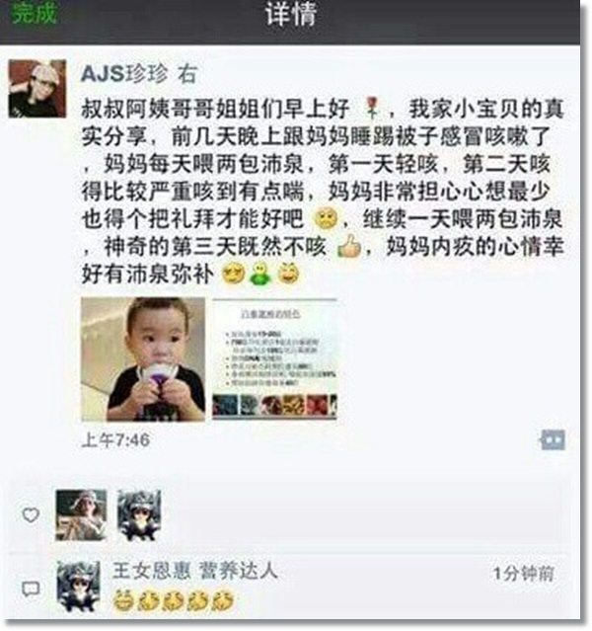592x631 pixels.
Task: Open AJS珍珍's profile avatar
Action: tap(37, 89)
